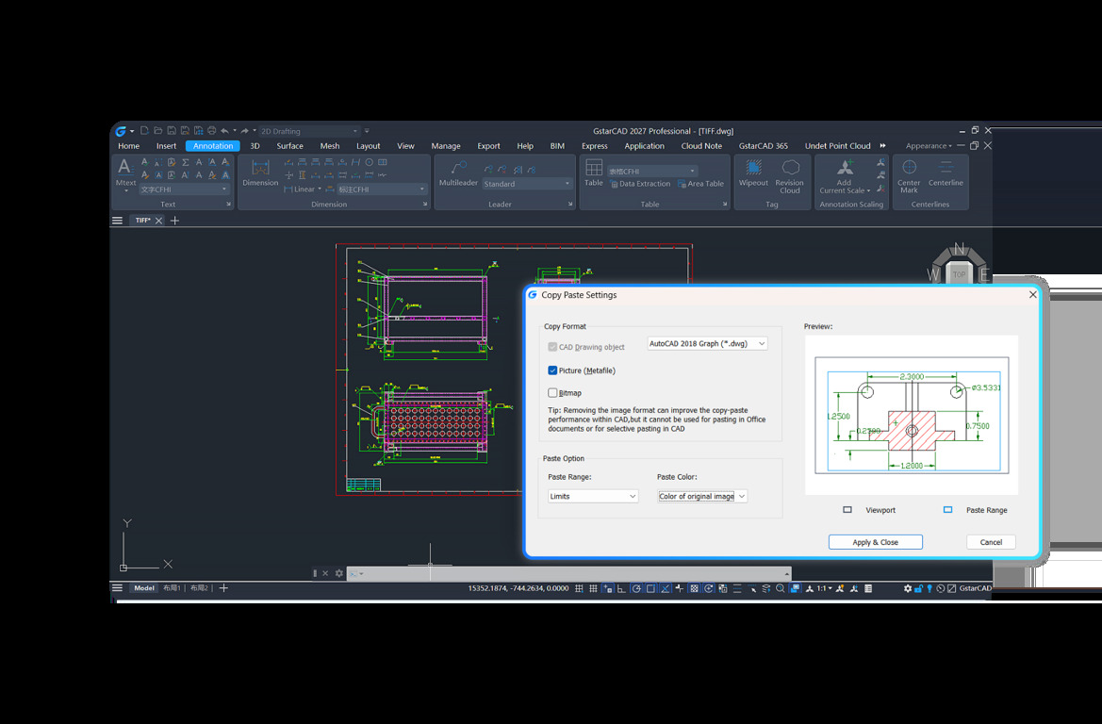Click Cancel in Copy Paste Settings
This screenshot has height=724, width=1102.
pyautogui.click(x=991, y=542)
